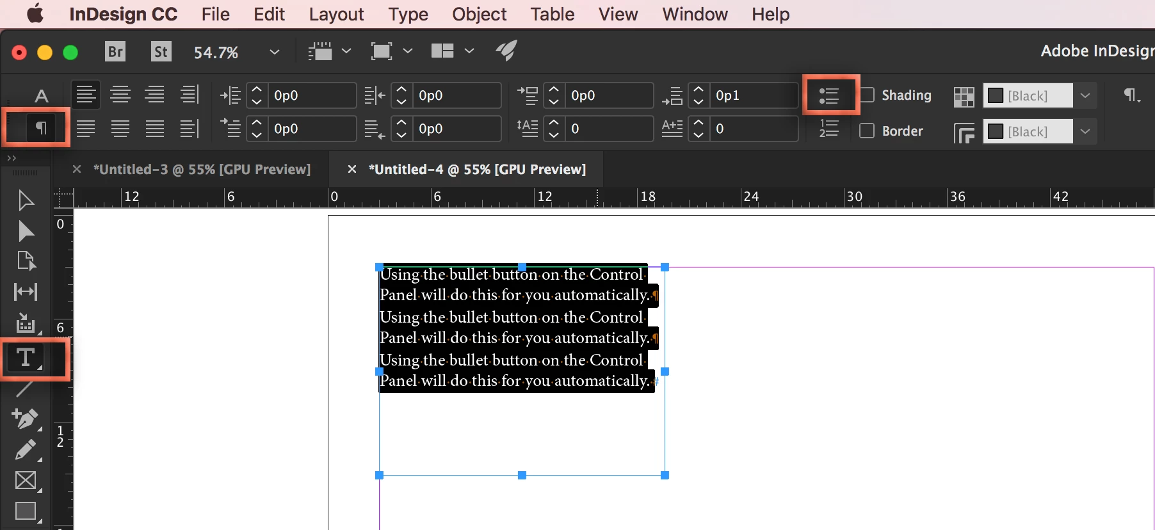
Task: Click the paragraph style options icon at right
Action: [1132, 95]
